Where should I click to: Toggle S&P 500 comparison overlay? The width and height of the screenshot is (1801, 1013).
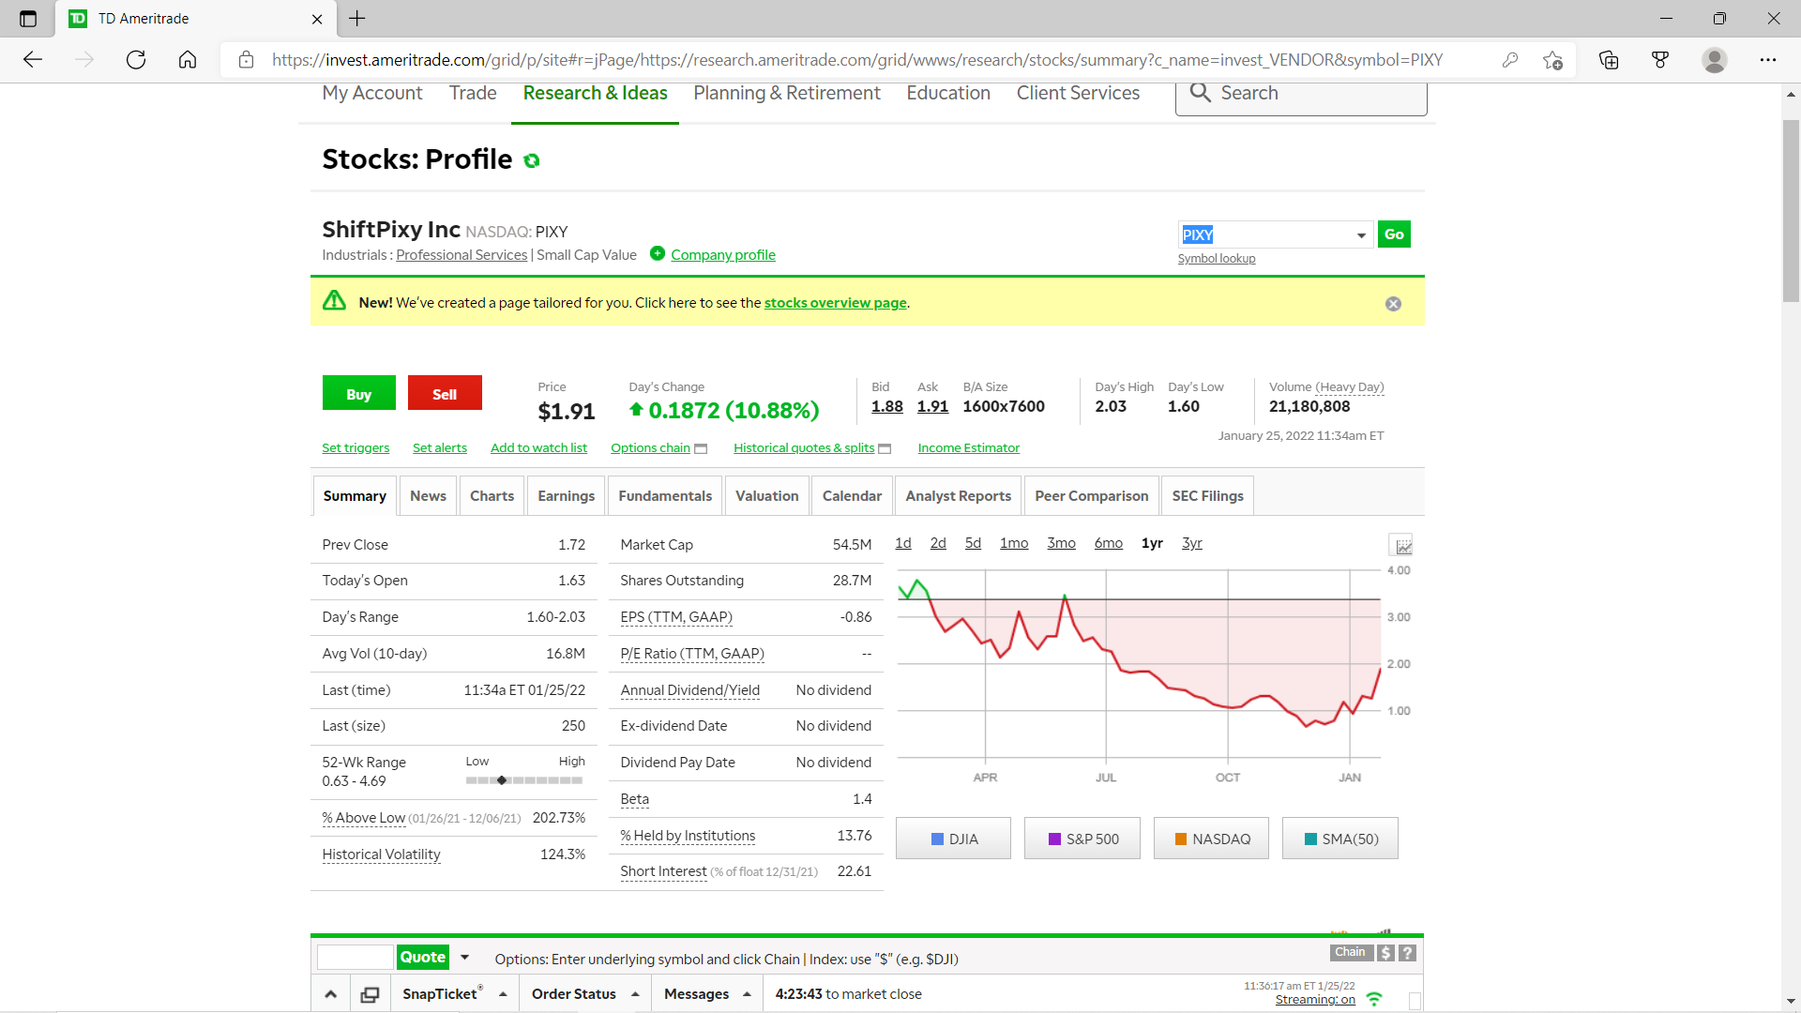tap(1082, 839)
